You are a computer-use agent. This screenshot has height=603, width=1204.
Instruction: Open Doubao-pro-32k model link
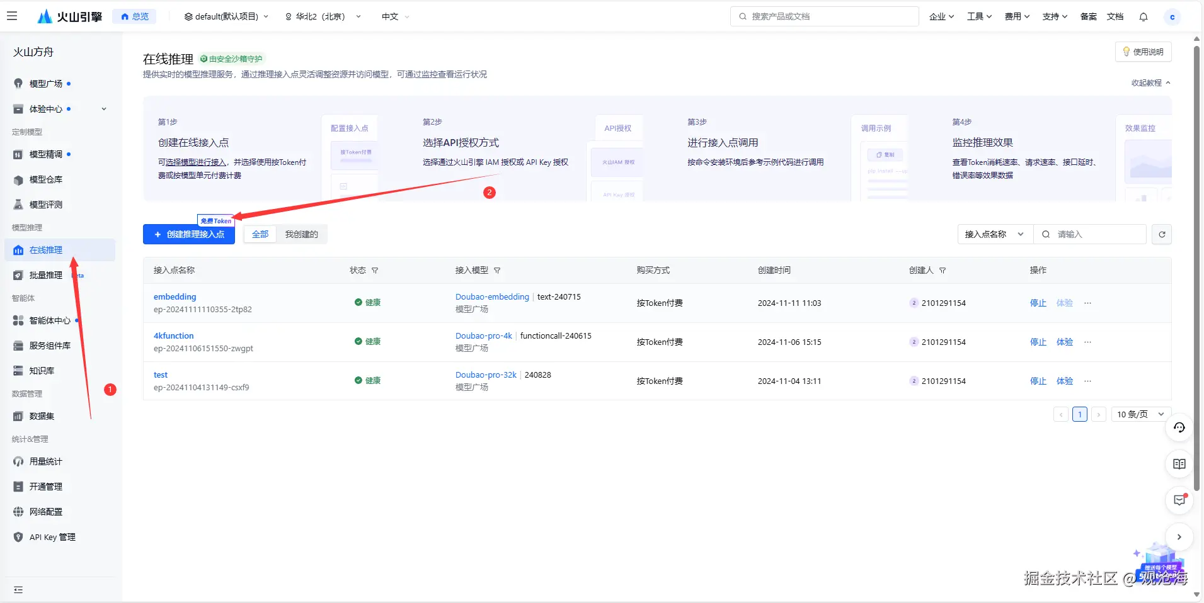click(486, 375)
